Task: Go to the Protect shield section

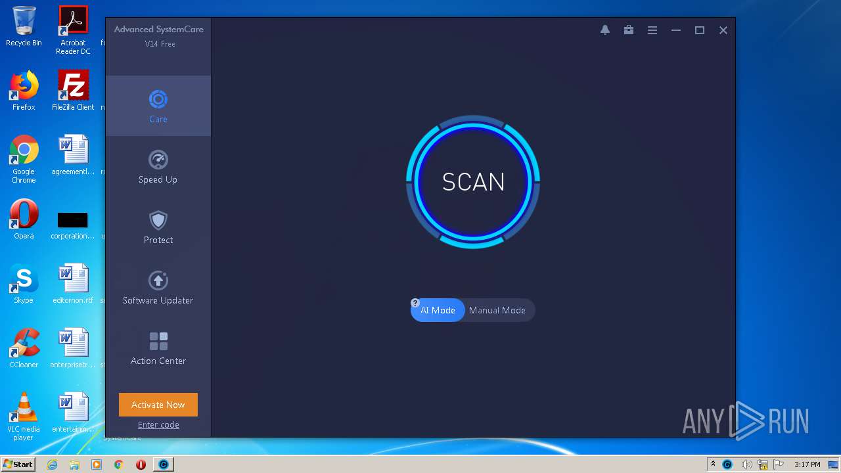Action: point(158,227)
